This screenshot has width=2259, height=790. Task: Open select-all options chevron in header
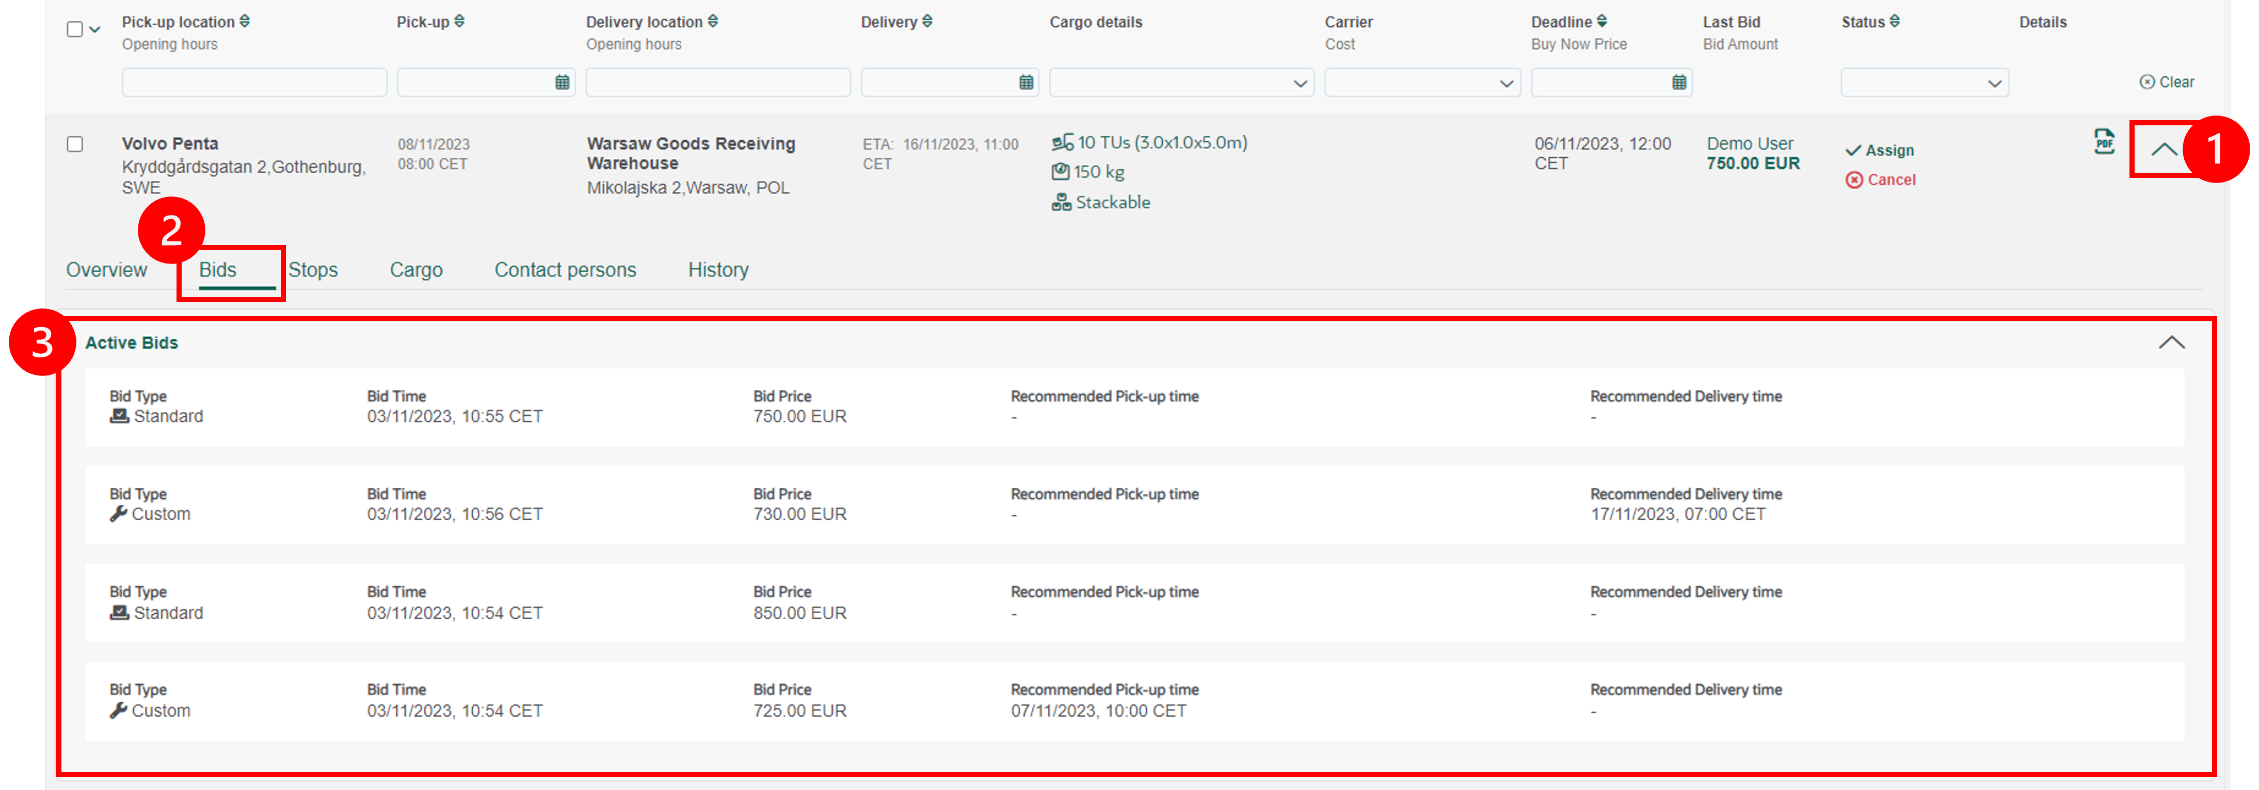click(95, 29)
